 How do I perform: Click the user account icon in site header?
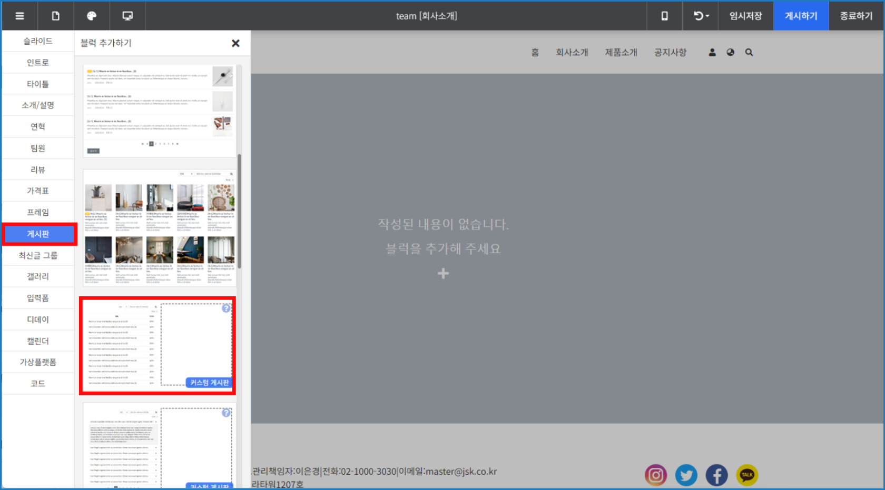coord(712,52)
